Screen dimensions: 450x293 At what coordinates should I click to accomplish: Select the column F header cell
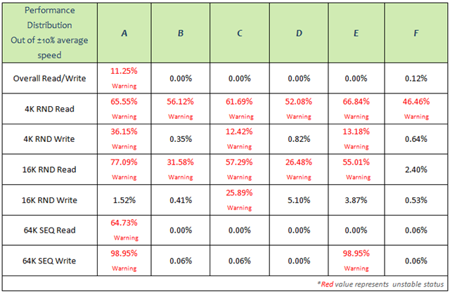[x=416, y=33]
